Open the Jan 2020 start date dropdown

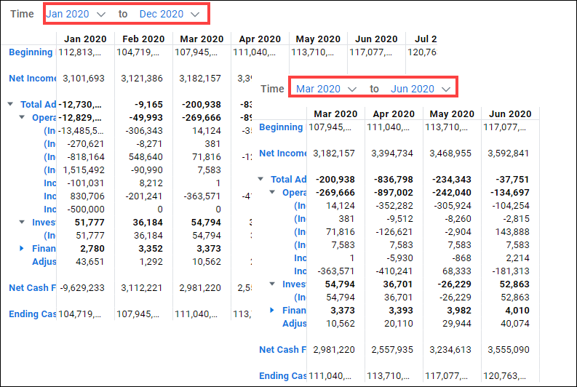click(x=76, y=14)
